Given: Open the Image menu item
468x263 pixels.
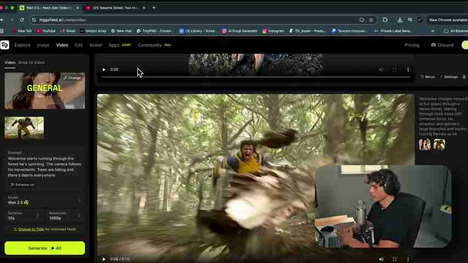Looking at the screenshot, I should pos(43,45).
